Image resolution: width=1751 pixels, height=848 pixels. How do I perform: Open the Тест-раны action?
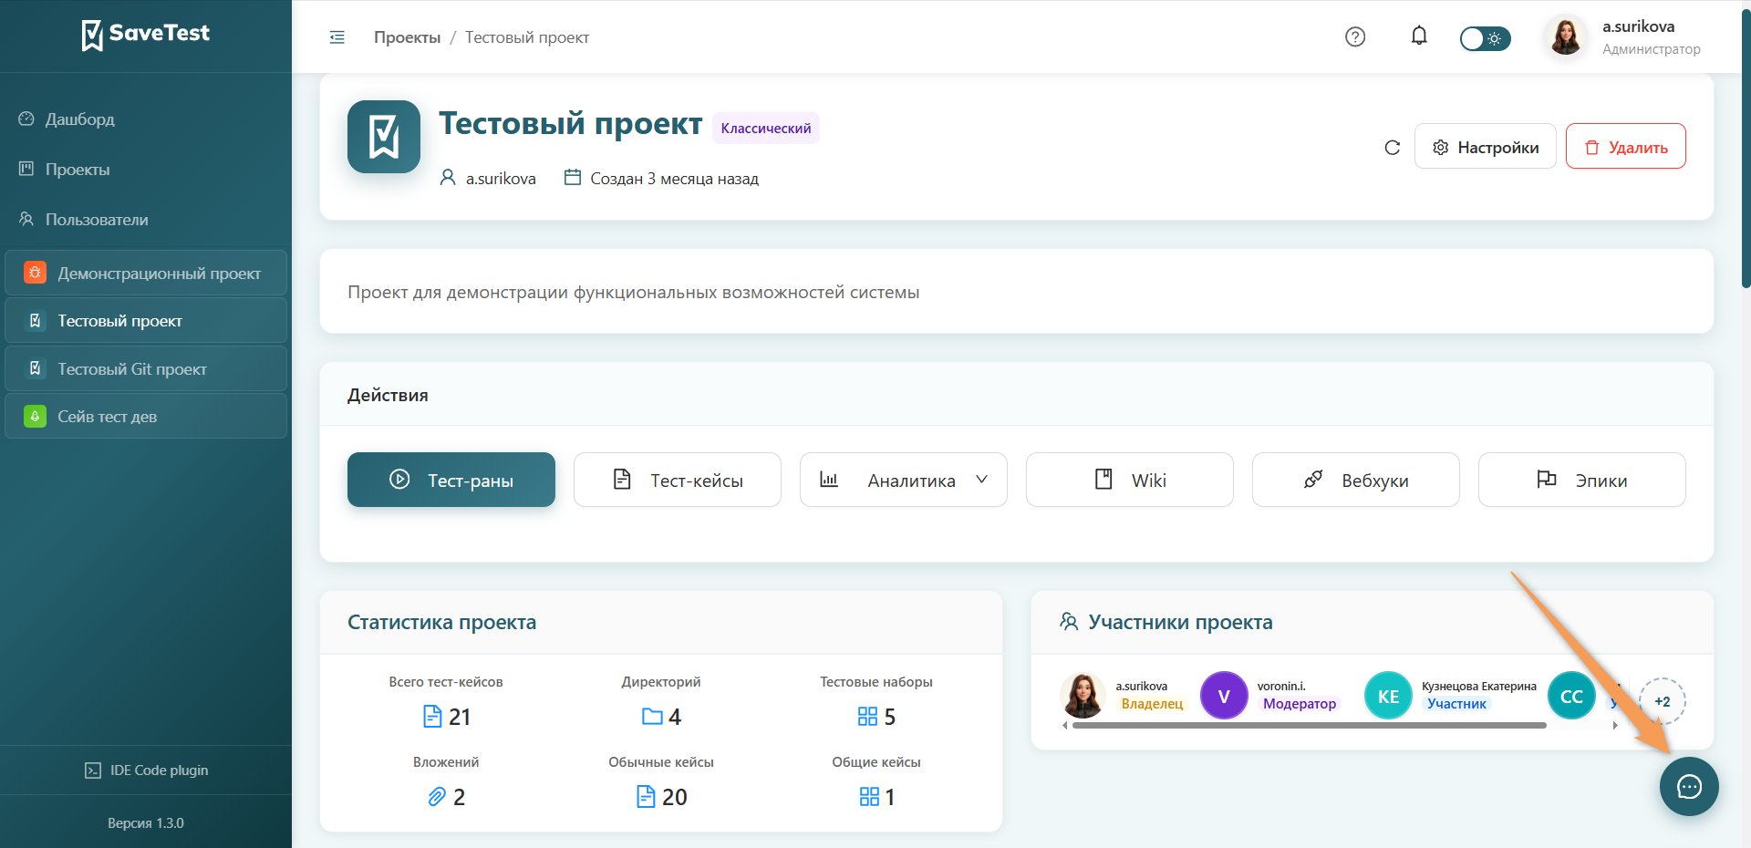[451, 480]
